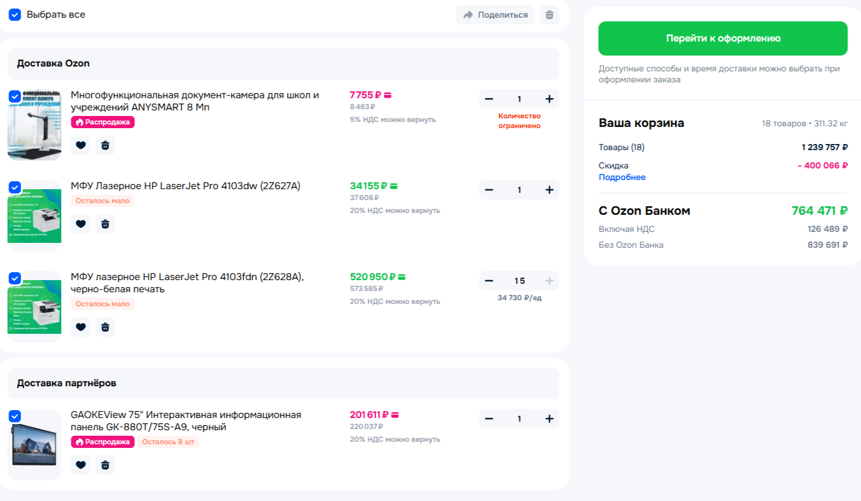Click Осталось мало label on HP 4103dw

(x=103, y=201)
